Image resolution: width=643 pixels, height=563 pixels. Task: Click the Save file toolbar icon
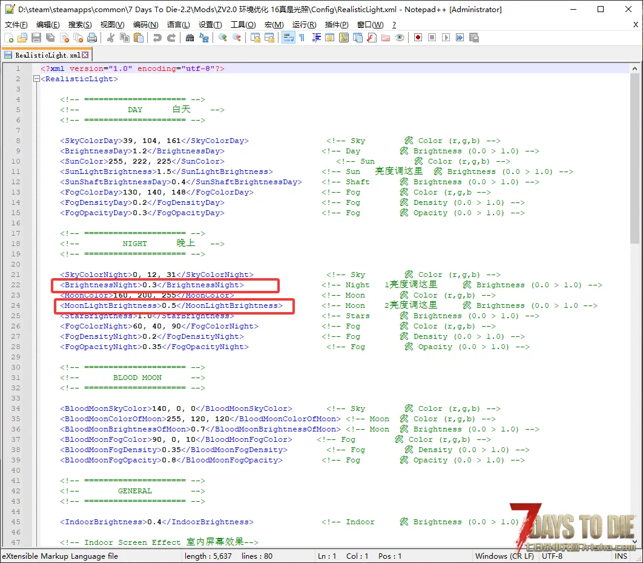point(36,38)
